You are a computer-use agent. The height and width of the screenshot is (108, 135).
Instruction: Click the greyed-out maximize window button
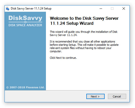point(112,8)
